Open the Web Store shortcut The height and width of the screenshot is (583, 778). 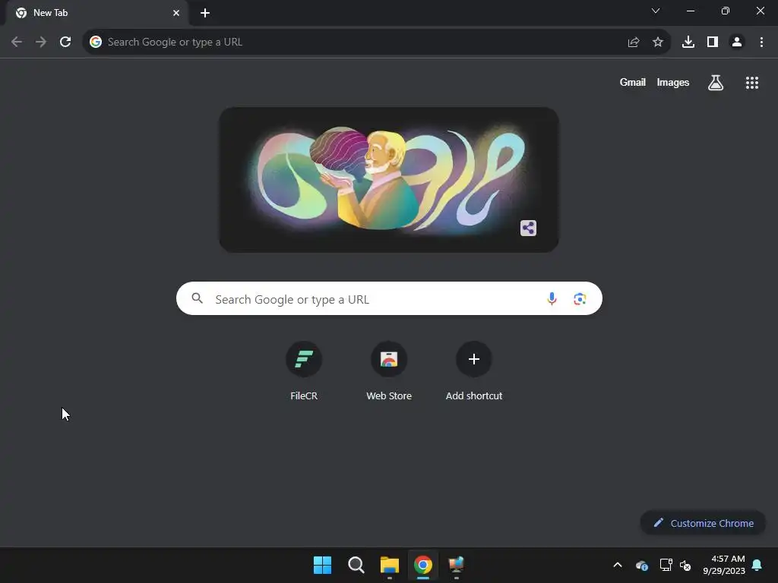point(389,370)
